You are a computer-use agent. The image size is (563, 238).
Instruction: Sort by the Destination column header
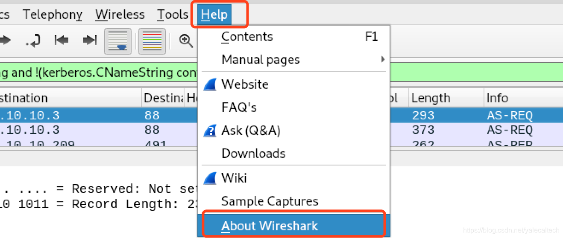pos(70,98)
